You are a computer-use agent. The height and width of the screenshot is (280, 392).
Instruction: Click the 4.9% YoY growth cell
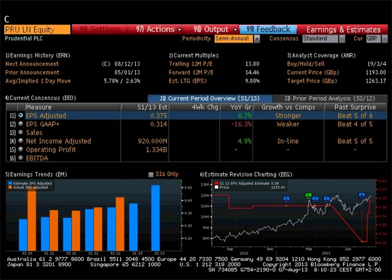tap(244, 141)
